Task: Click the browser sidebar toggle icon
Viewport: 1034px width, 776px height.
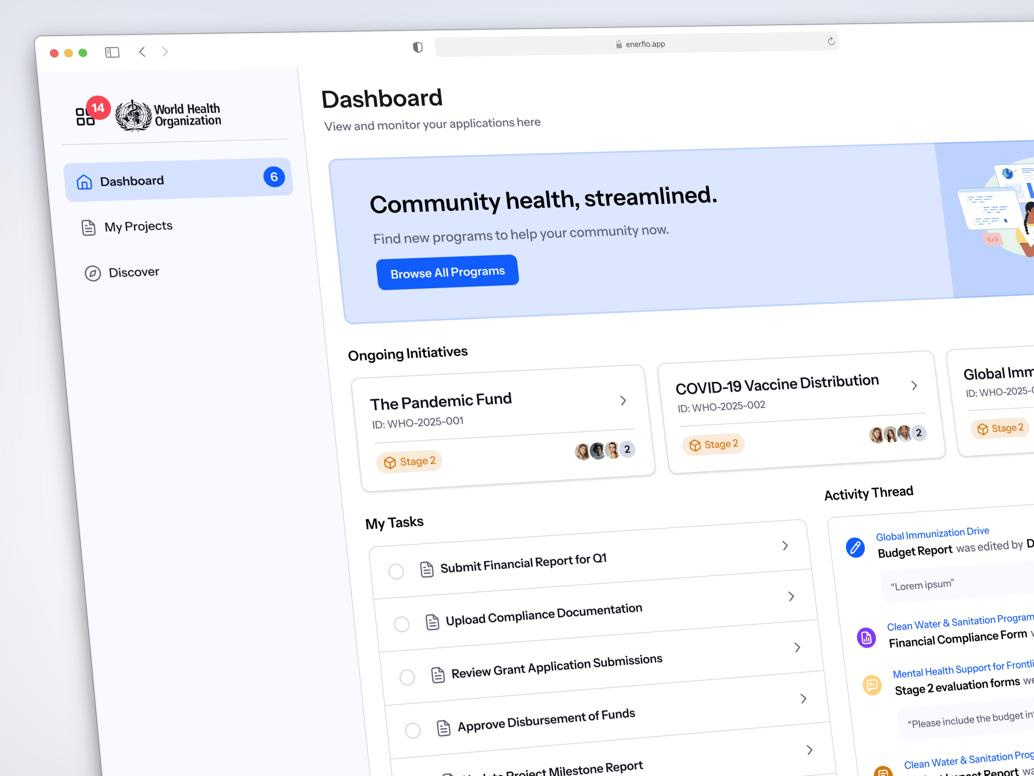Action: 112,52
